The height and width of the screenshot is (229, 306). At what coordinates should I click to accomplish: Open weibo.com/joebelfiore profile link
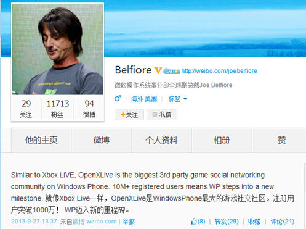tap(219, 71)
